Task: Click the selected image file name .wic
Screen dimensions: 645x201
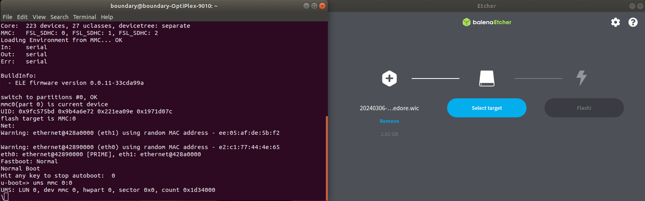Action: point(389,108)
